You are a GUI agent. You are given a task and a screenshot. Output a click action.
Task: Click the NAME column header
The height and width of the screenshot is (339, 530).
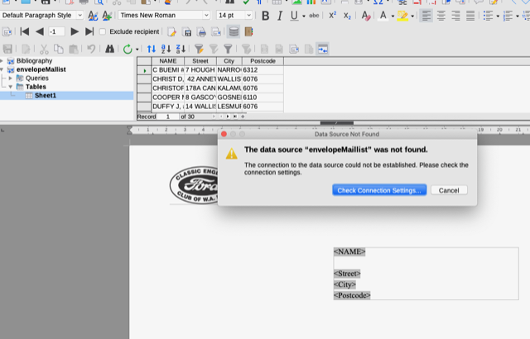click(x=168, y=61)
